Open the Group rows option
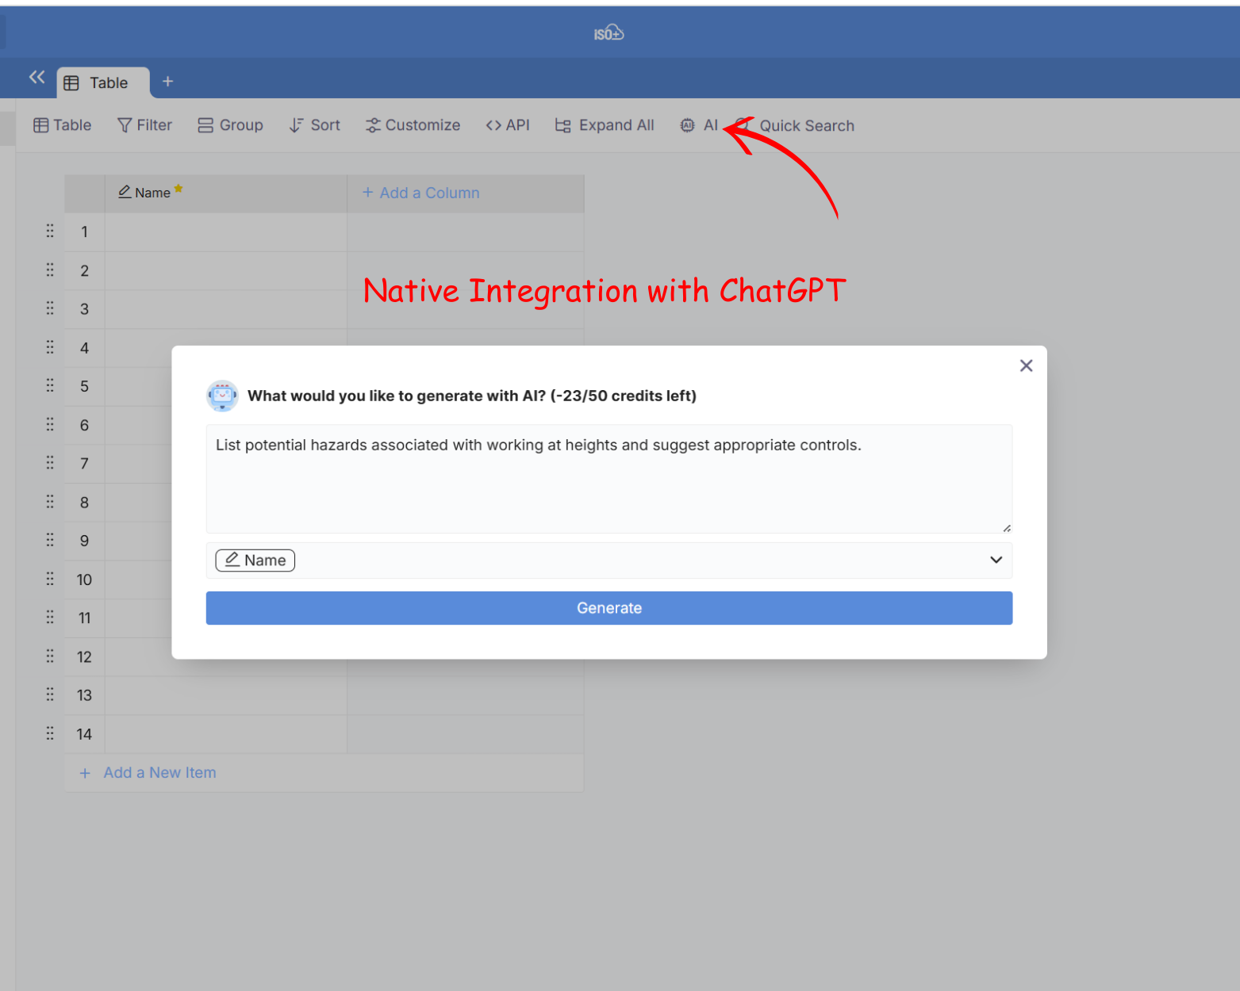The width and height of the screenshot is (1240, 991). [230, 125]
